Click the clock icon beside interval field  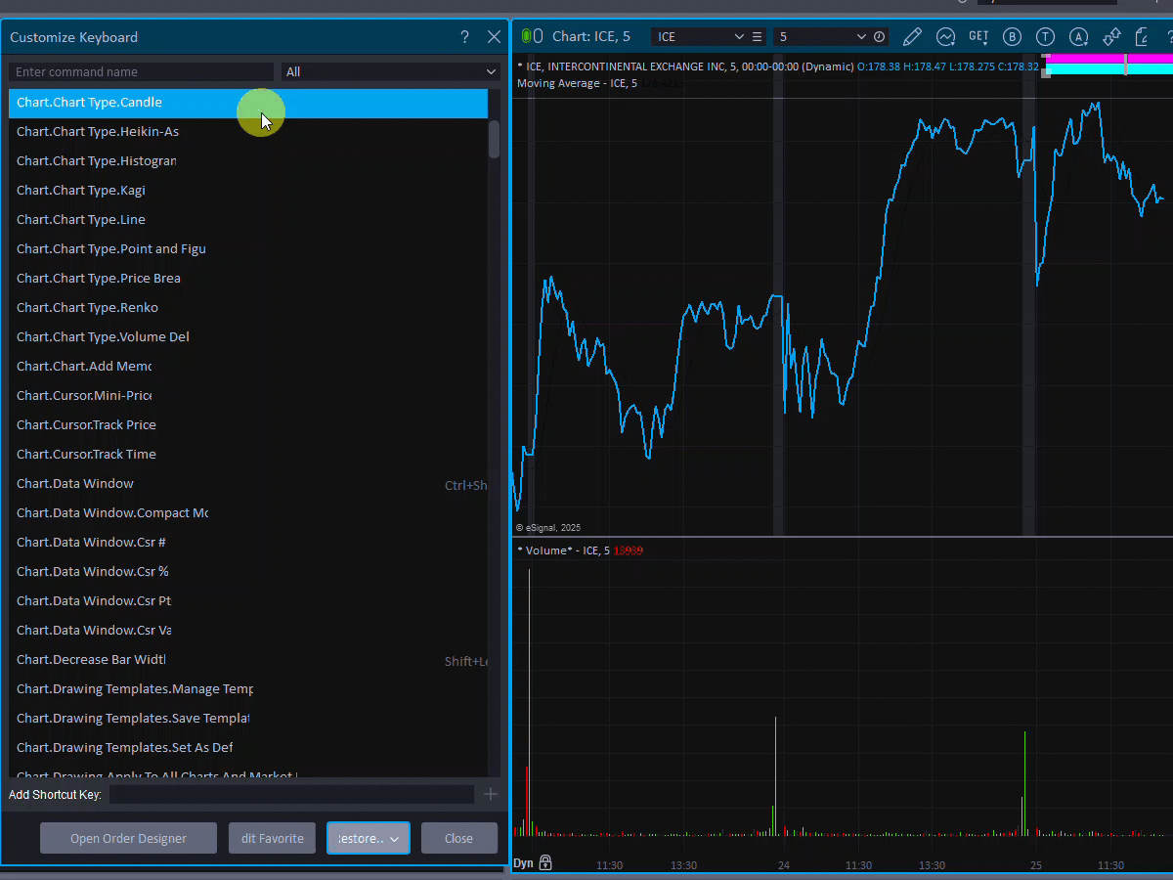pyautogui.click(x=879, y=37)
